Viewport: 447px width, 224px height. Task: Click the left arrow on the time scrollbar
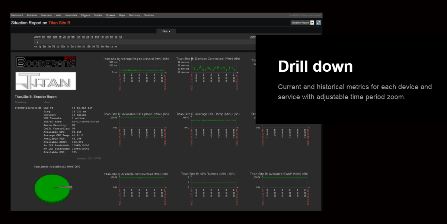[37, 42]
